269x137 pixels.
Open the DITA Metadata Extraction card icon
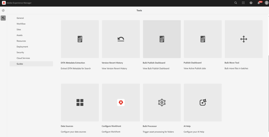click(80, 39)
